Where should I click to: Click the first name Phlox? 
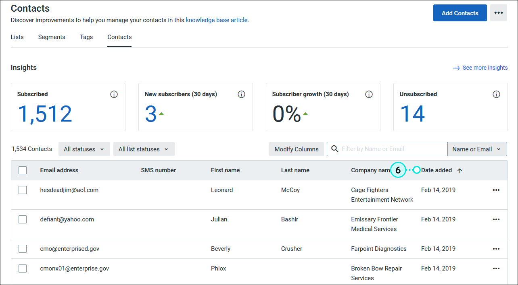219,268
